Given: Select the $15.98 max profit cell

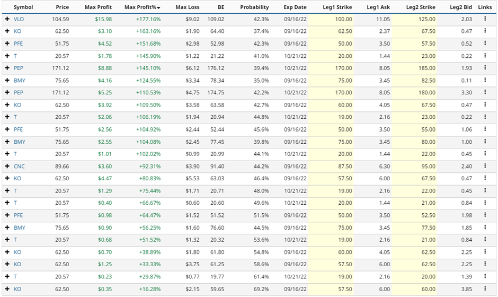Looking at the screenshot, I should pos(103,19).
